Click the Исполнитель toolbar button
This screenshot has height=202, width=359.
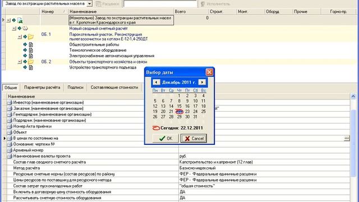pos(215,4)
